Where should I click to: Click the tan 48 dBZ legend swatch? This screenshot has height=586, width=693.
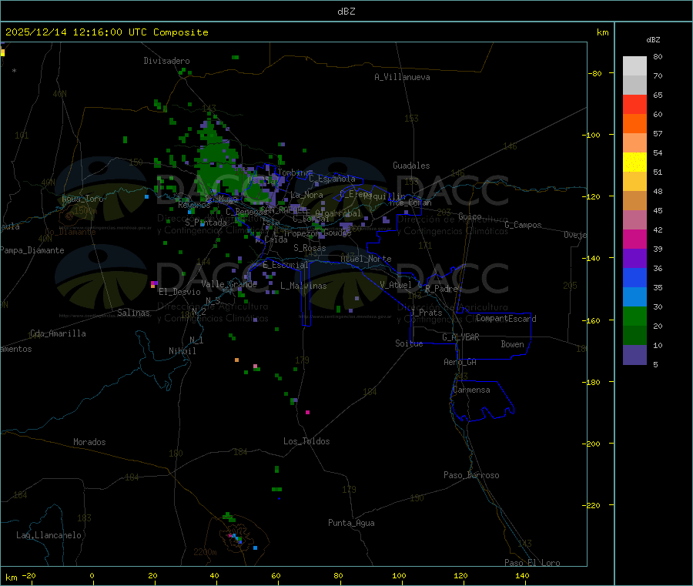[x=634, y=200]
